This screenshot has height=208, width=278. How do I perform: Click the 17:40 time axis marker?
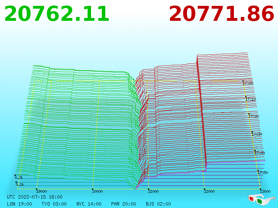coord(260,153)
